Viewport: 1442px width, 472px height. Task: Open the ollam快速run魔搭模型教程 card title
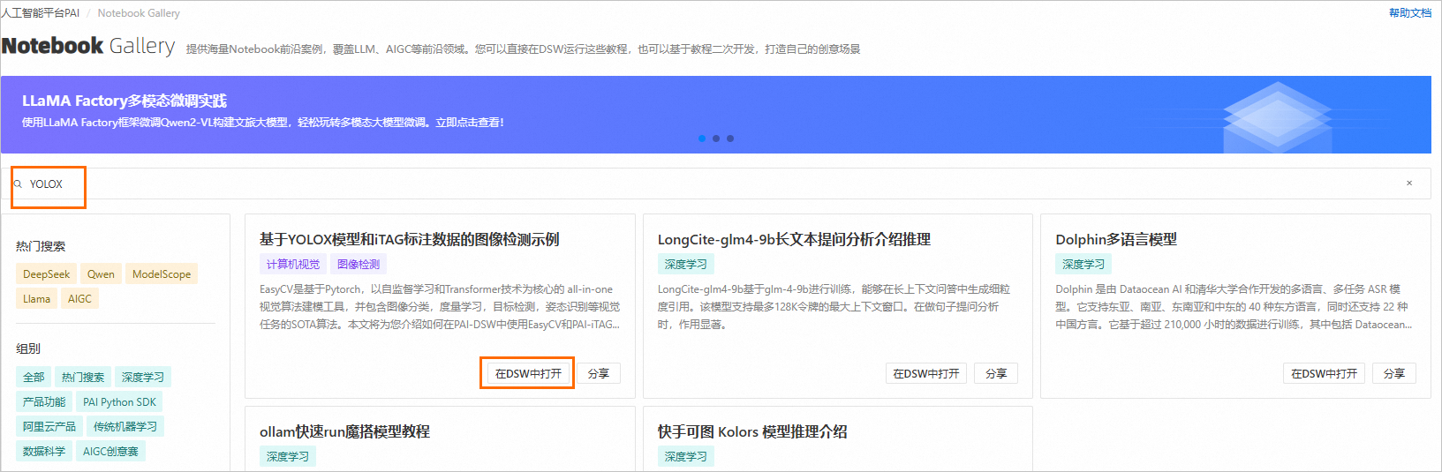click(344, 432)
